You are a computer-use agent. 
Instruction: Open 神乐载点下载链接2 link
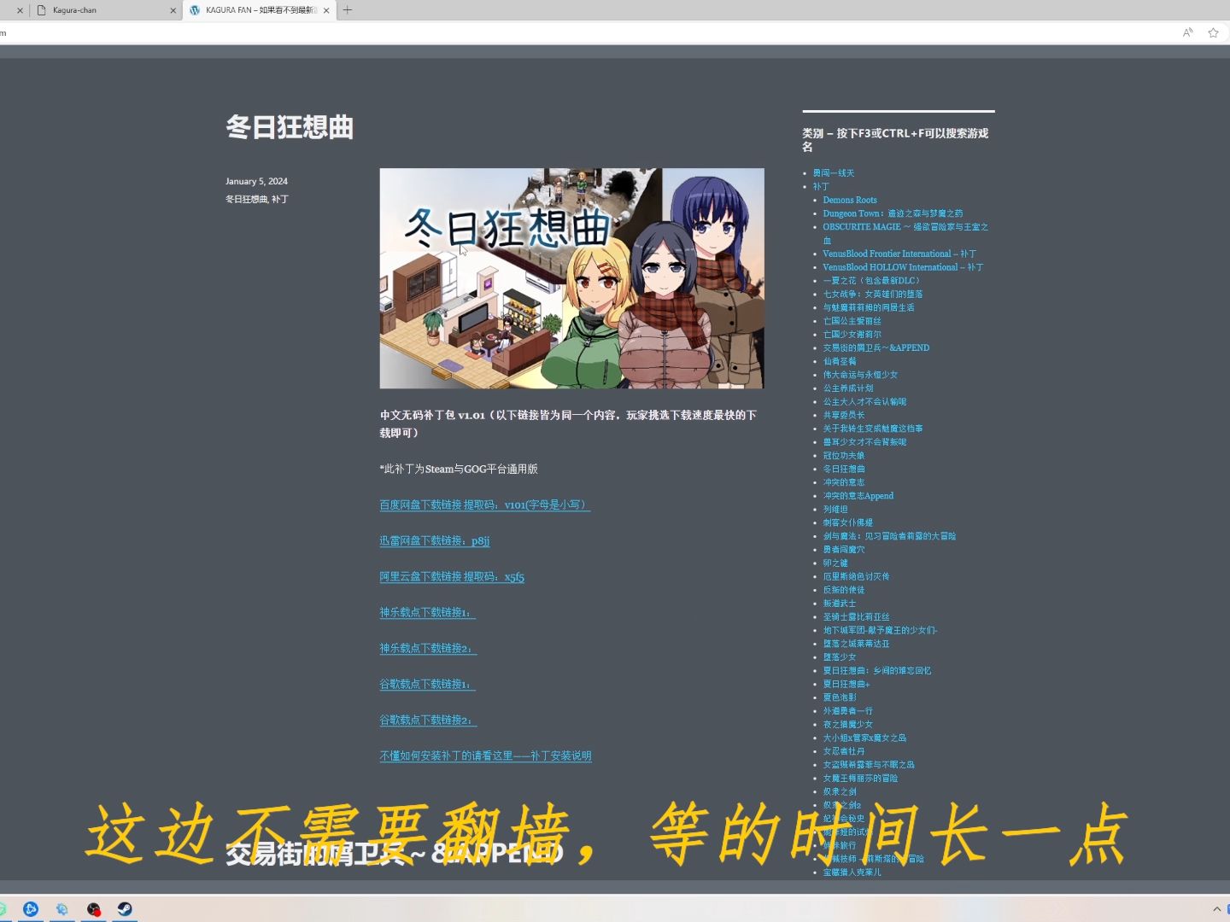pos(428,648)
